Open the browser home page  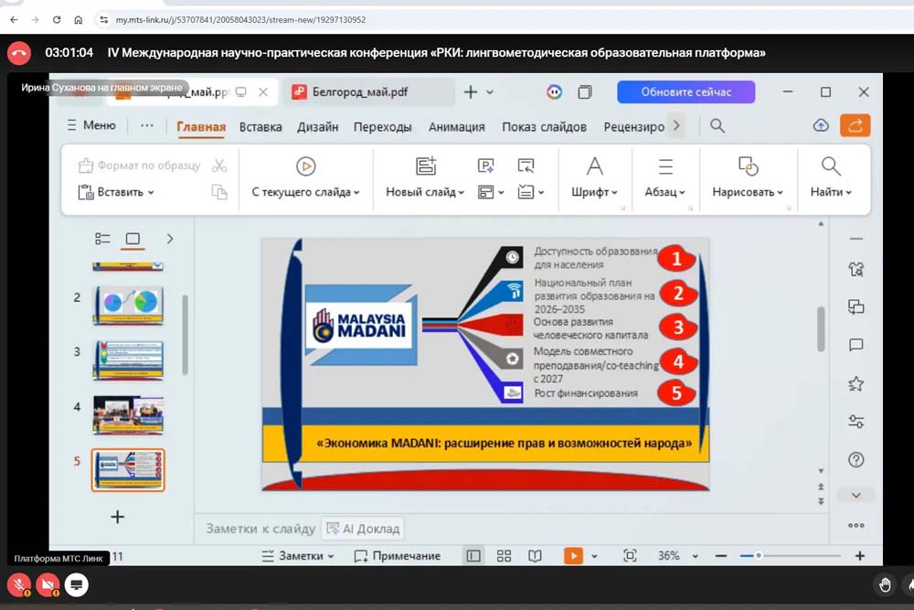78,20
